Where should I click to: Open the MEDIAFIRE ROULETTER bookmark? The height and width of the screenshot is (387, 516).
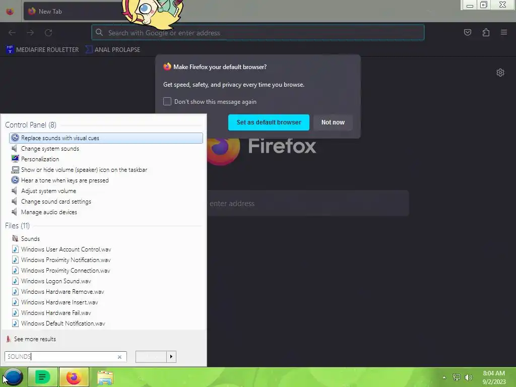(x=42, y=50)
